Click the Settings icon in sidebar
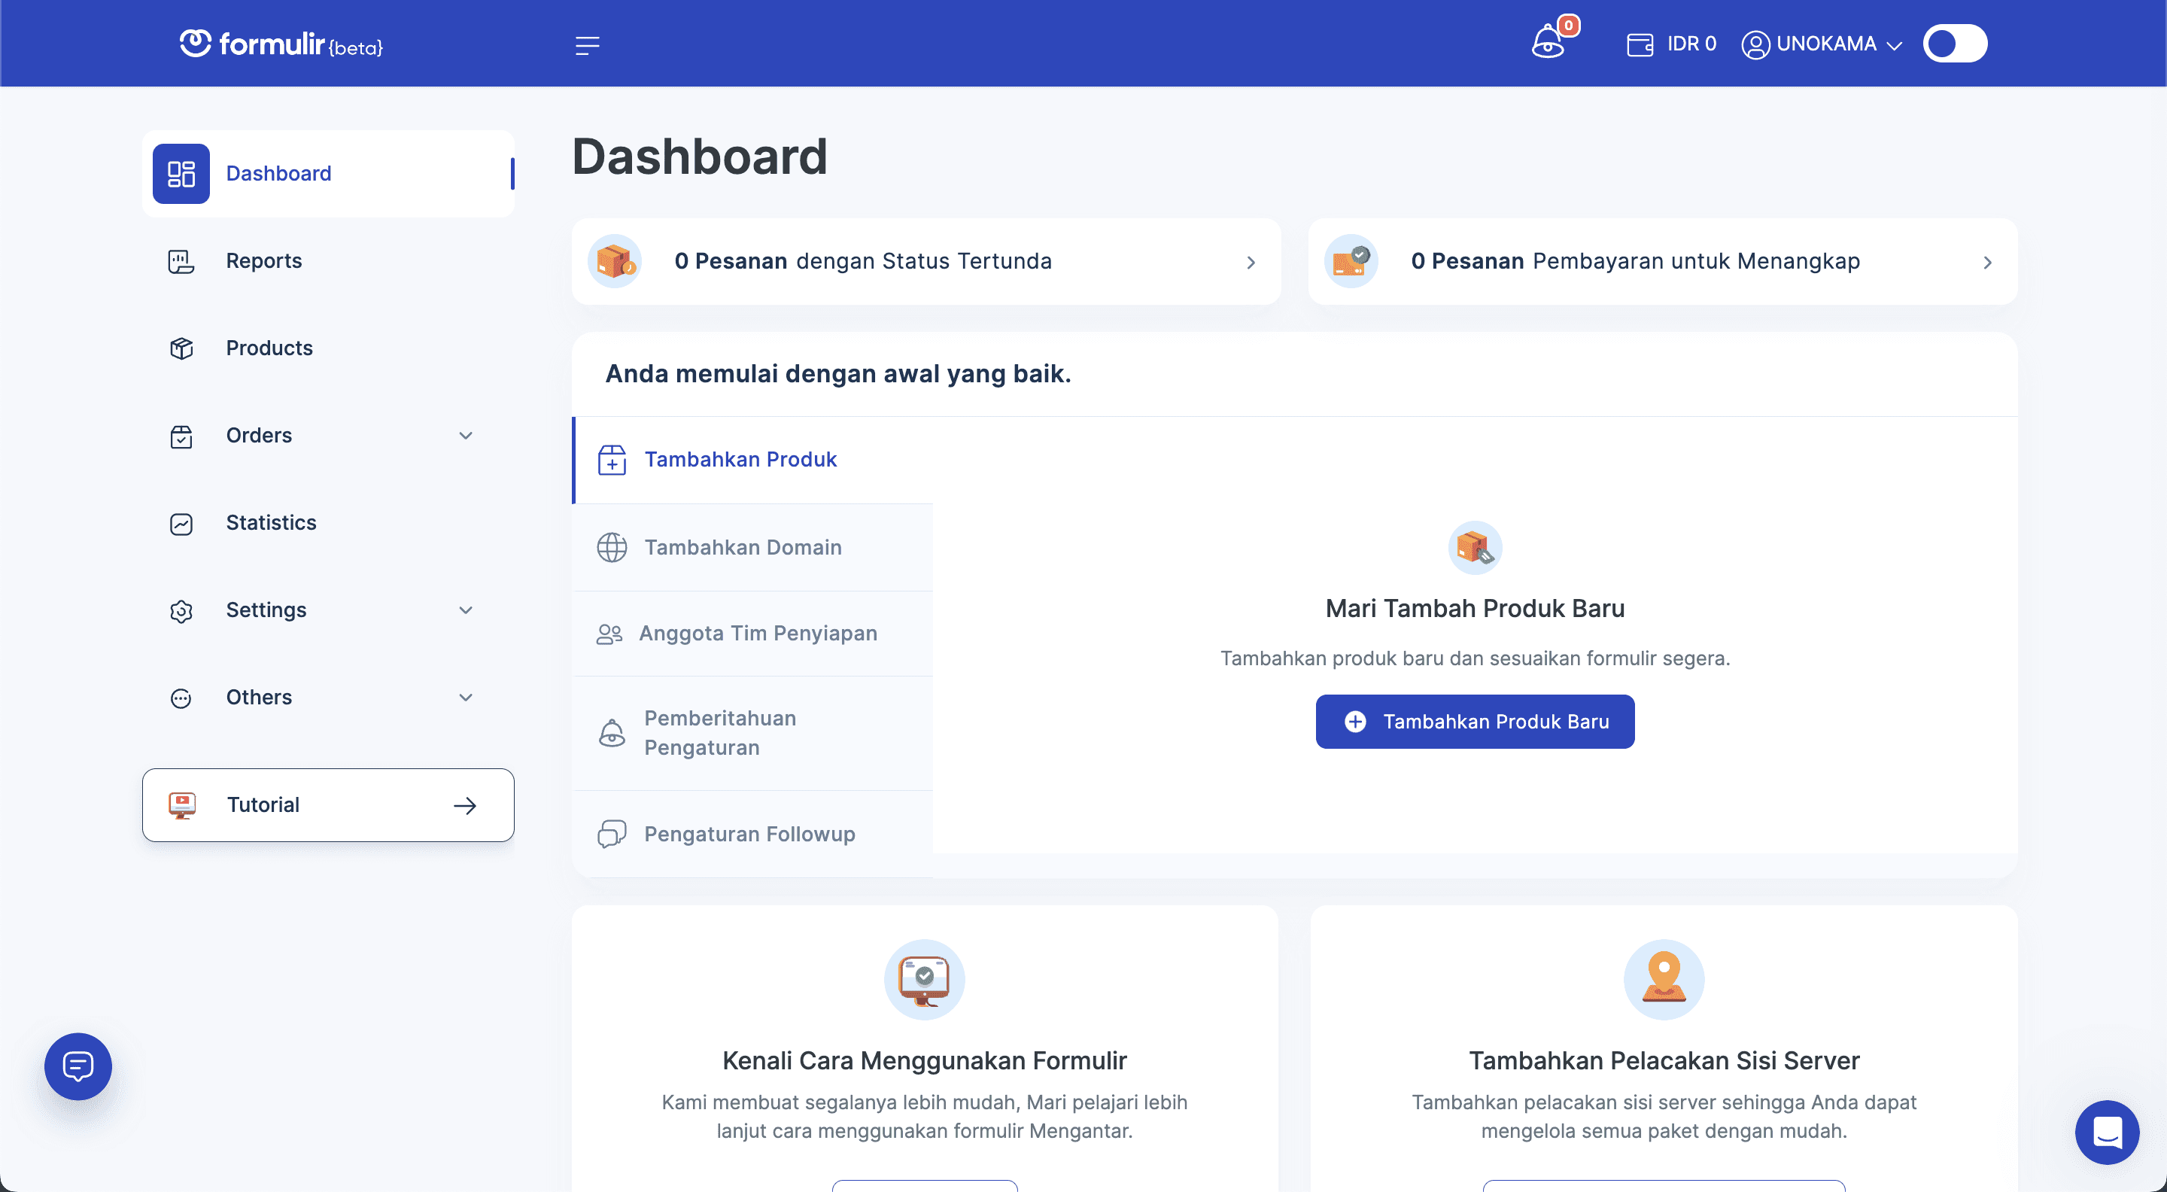The height and width of the screenshot is (1192, 2167). (181, 610)
